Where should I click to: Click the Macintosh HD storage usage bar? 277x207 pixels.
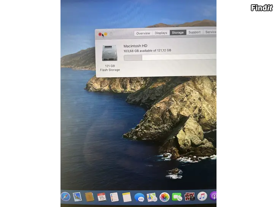[170, 57]
